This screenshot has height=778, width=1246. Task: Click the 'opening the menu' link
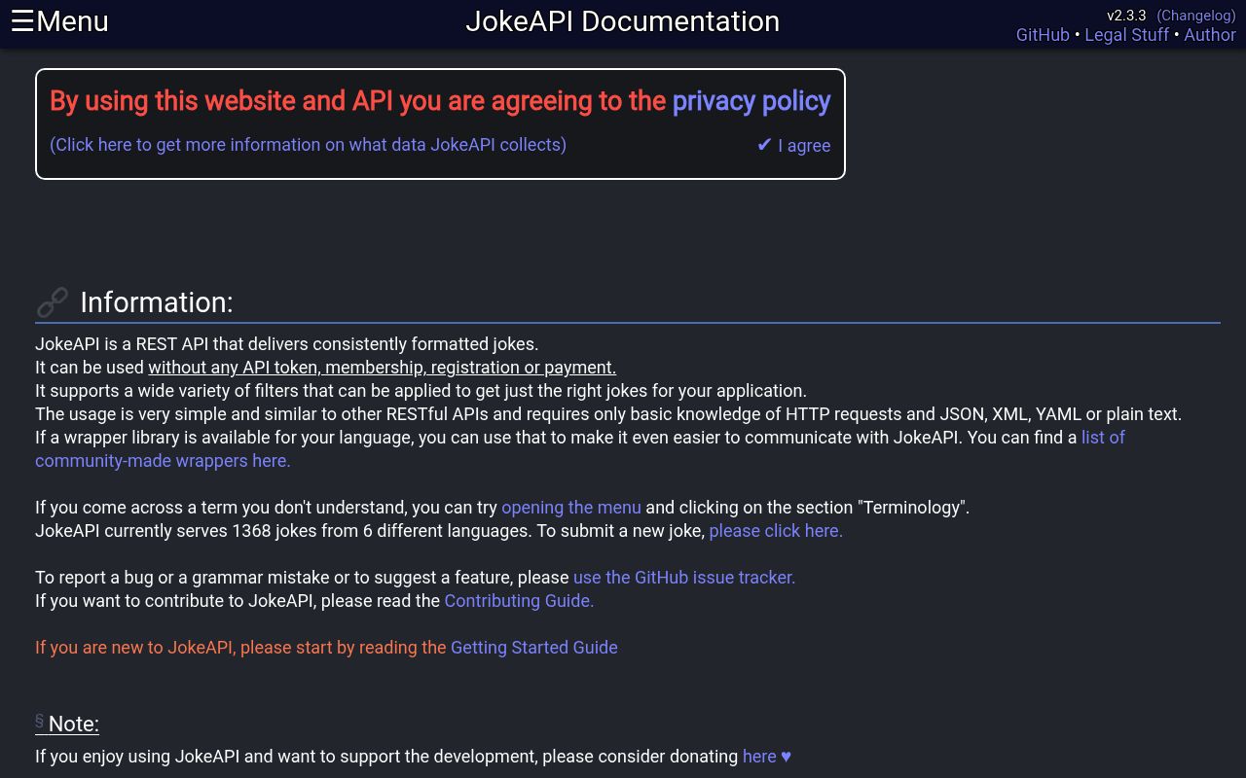[x=570, y=508]
